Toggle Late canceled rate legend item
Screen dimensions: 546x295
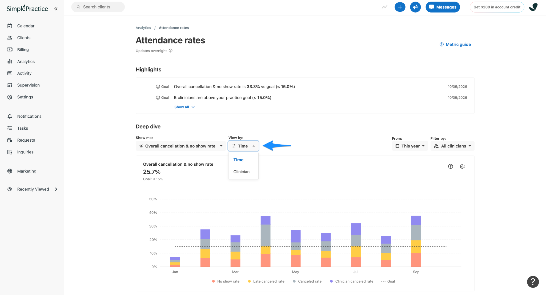(266, 281)
